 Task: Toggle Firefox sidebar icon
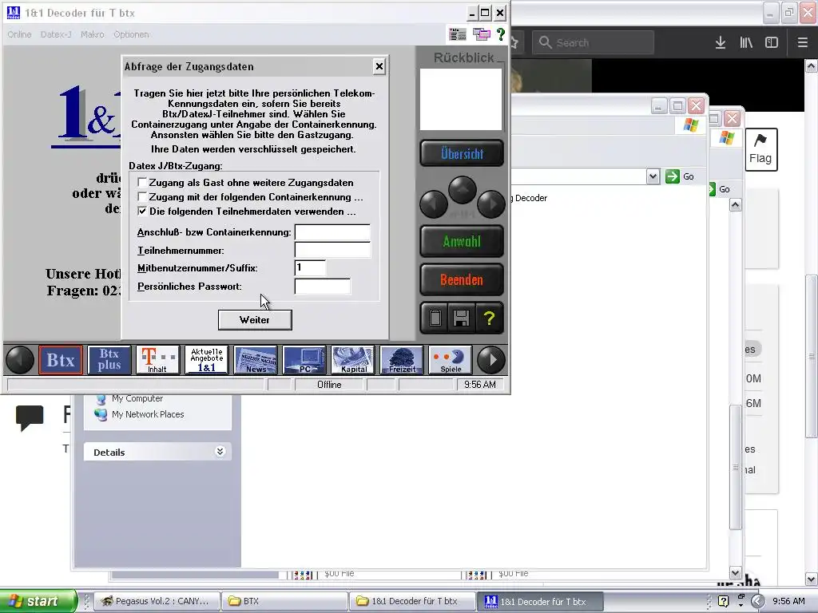772,43
